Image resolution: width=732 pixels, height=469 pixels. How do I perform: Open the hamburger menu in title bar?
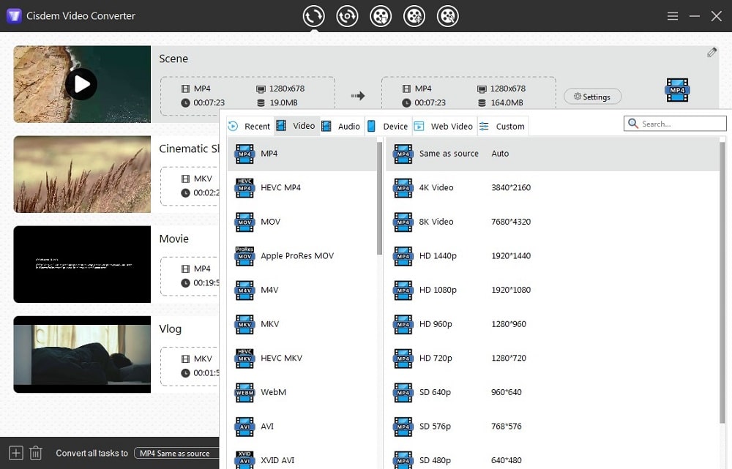[673, 16]
